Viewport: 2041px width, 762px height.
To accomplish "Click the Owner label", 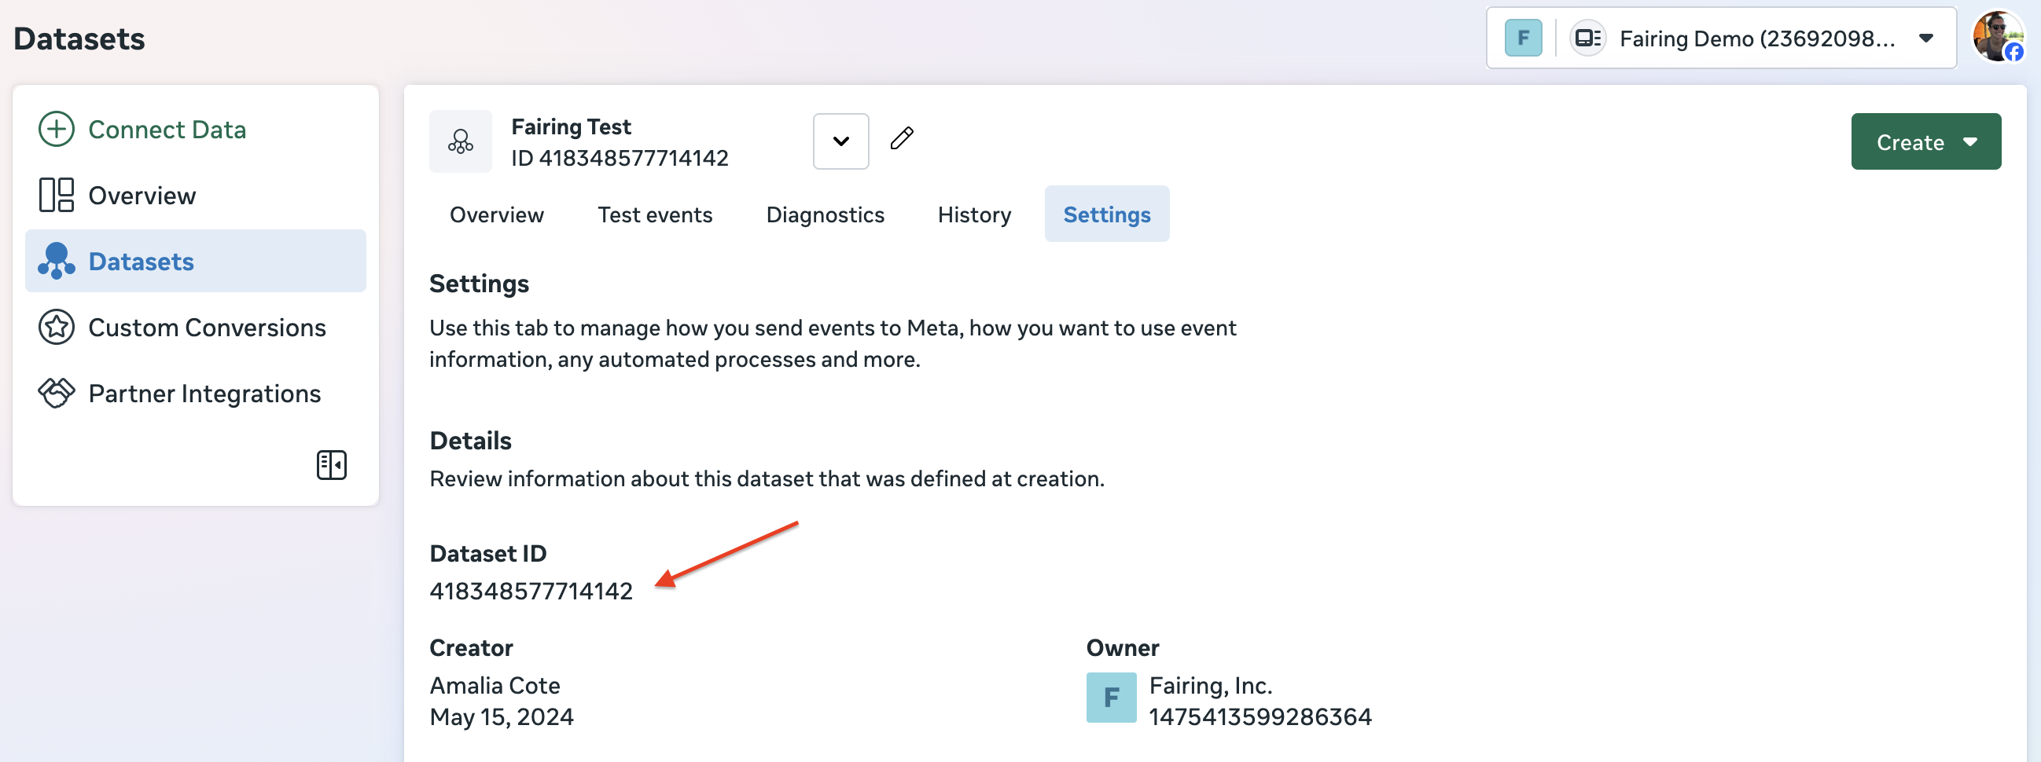I will tap(1123, 648).
